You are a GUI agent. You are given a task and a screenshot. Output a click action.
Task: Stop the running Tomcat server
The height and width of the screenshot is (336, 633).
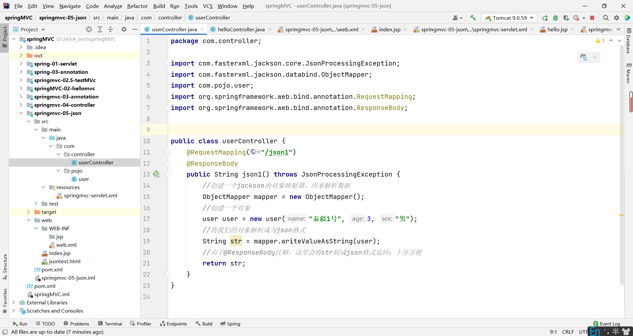tap(592, 18)
